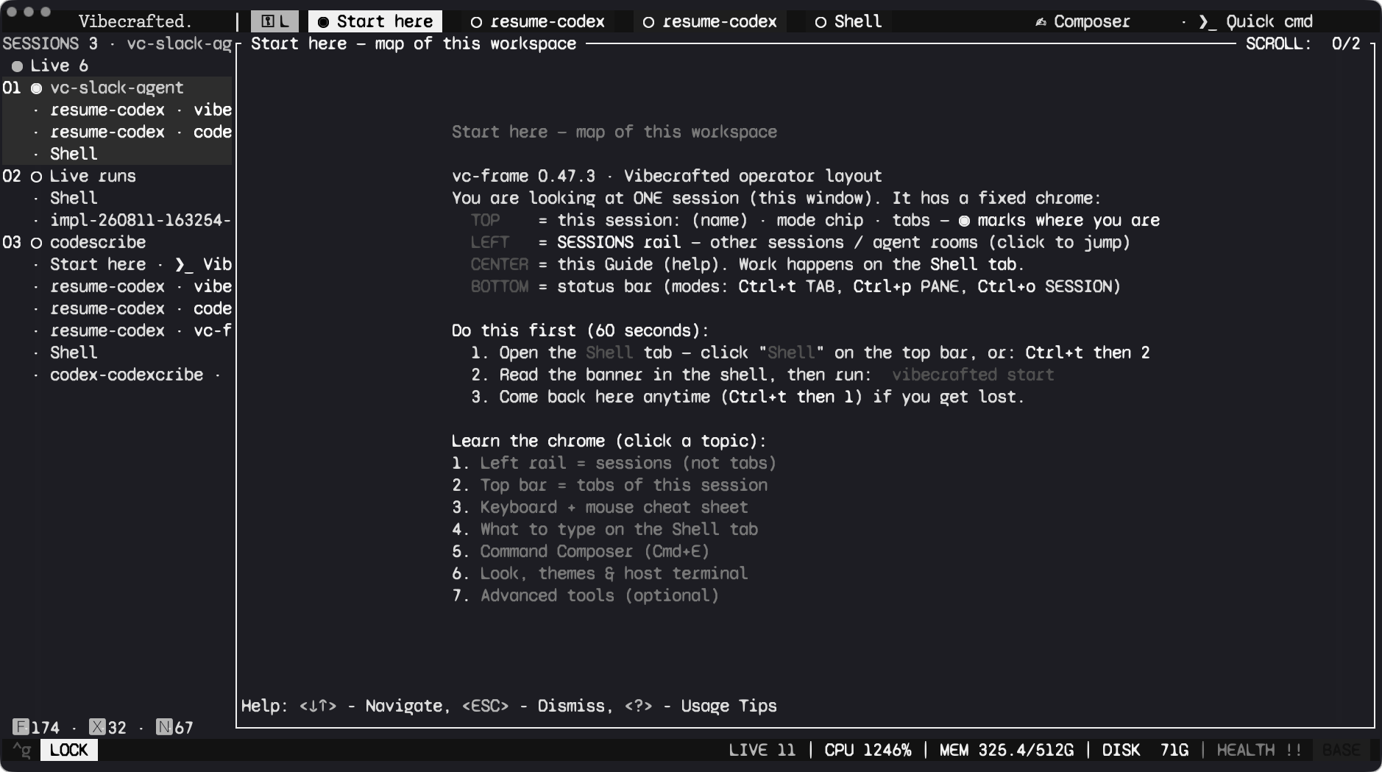Open topic 1: Left rail = sessions
Screen dimensions: 1382x772
click(628, 463)
